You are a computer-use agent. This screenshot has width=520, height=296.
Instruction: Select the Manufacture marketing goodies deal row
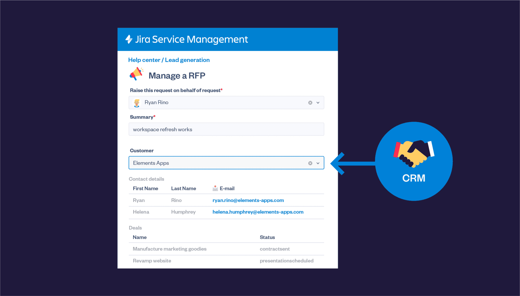[169, 249]
